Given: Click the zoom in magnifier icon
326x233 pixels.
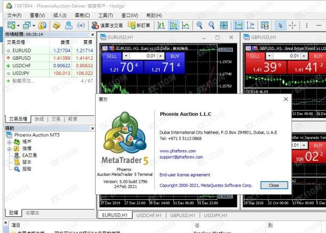Looking at the screenshot, I should click(x=199, y=25).
